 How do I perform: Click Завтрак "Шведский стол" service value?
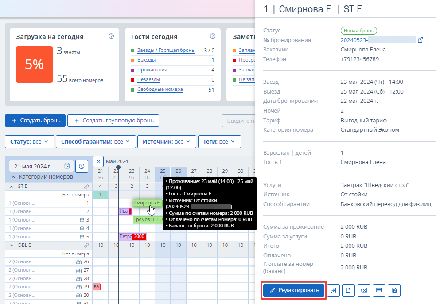pyautogui.click(x=375, y=185)
